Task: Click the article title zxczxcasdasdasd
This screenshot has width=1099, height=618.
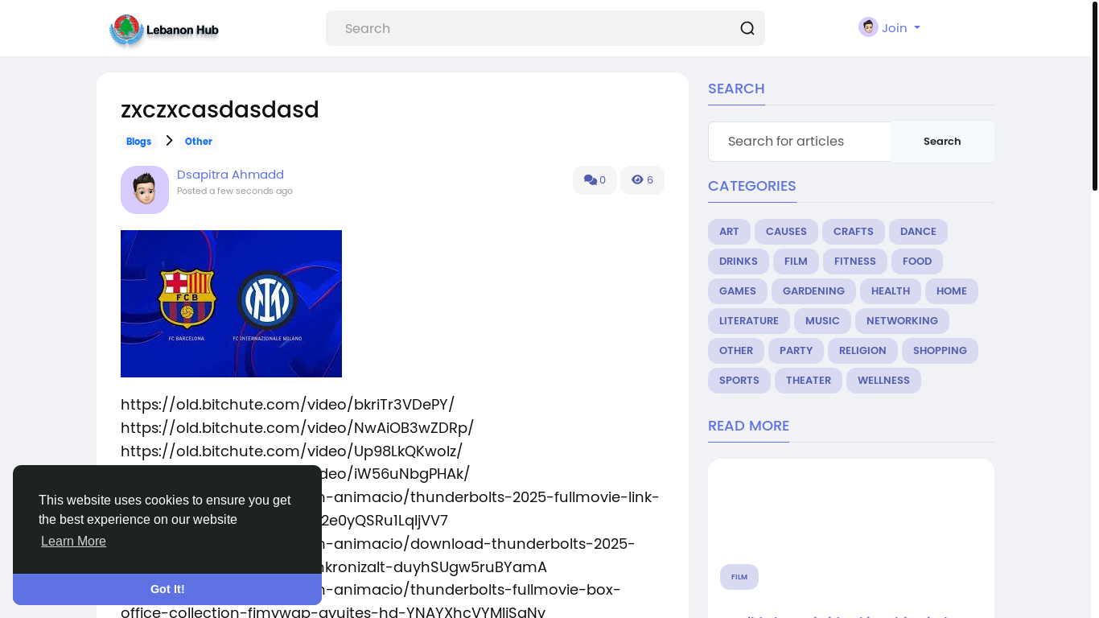Action: point(220,109)
